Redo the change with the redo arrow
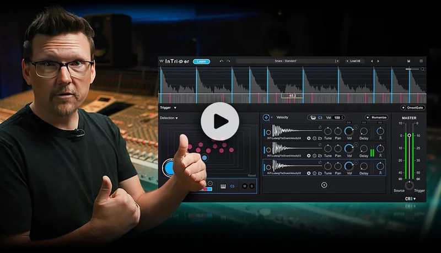The height and width of the screenshot is (253, 441). (x=228, y=61)
